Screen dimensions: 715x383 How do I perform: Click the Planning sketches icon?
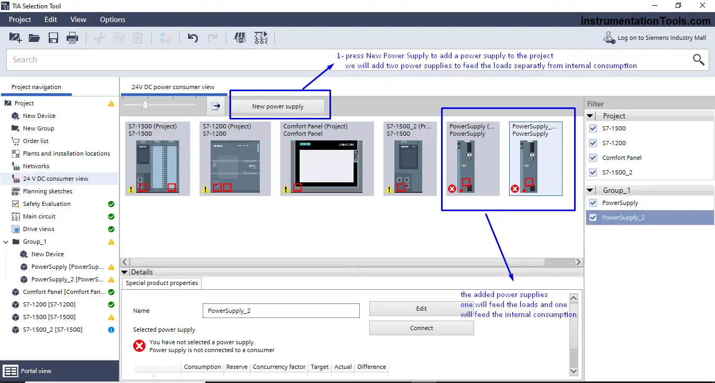tap(16, 191)
